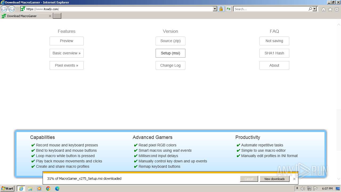This screenshot has width=341, height=192.
Task: Click the Action Center flag icon
Action: pyautogui.click(x=316, y=189)
